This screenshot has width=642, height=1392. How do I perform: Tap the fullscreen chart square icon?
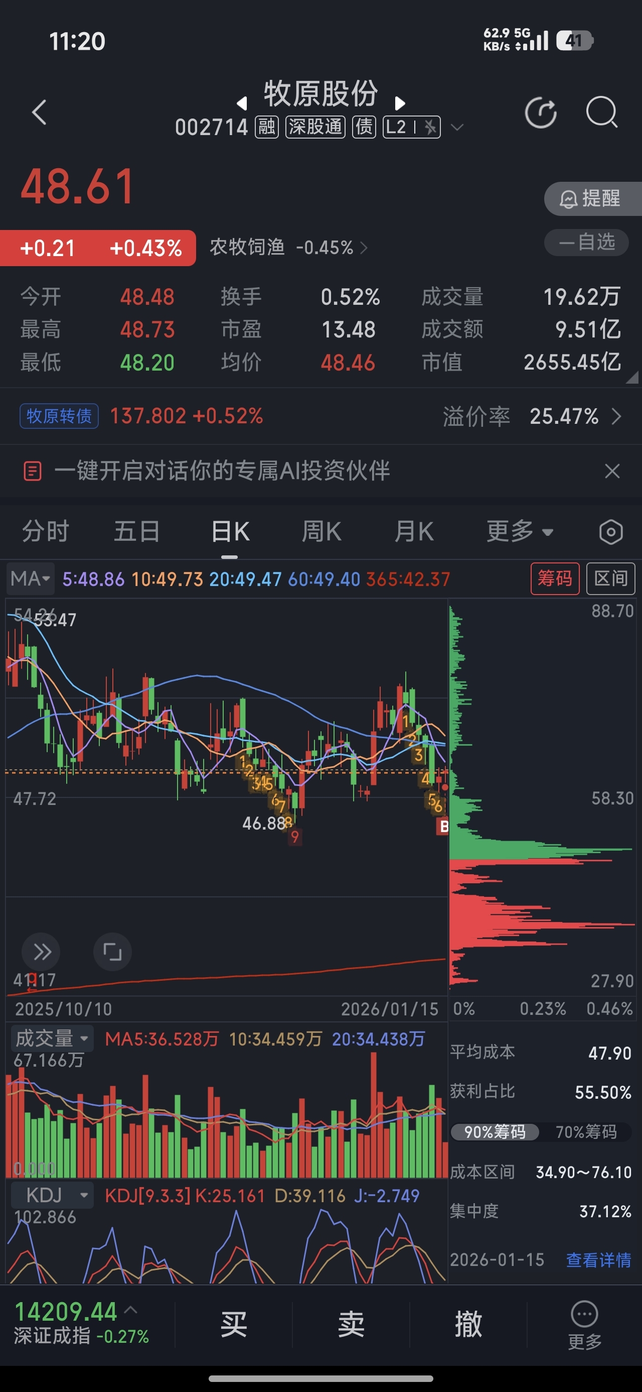pyautogui.click(x=112, y=952)
